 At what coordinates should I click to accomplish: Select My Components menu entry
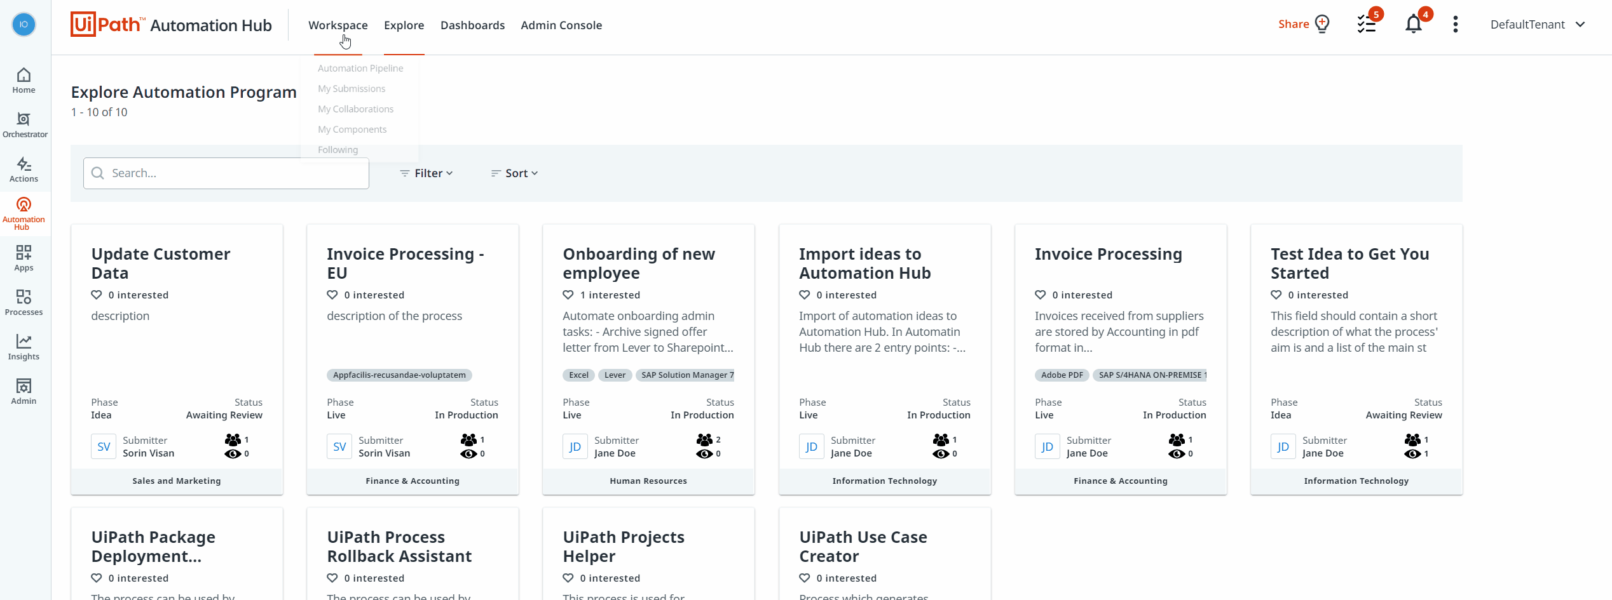(352, 129)
